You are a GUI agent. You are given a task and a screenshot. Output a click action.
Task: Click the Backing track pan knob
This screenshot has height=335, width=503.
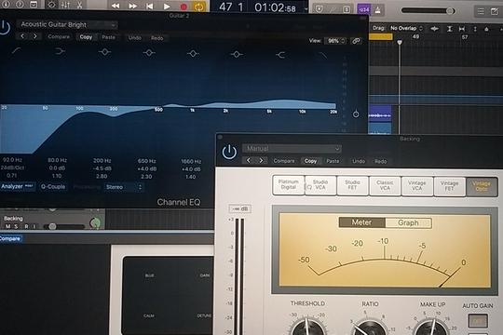95,222
